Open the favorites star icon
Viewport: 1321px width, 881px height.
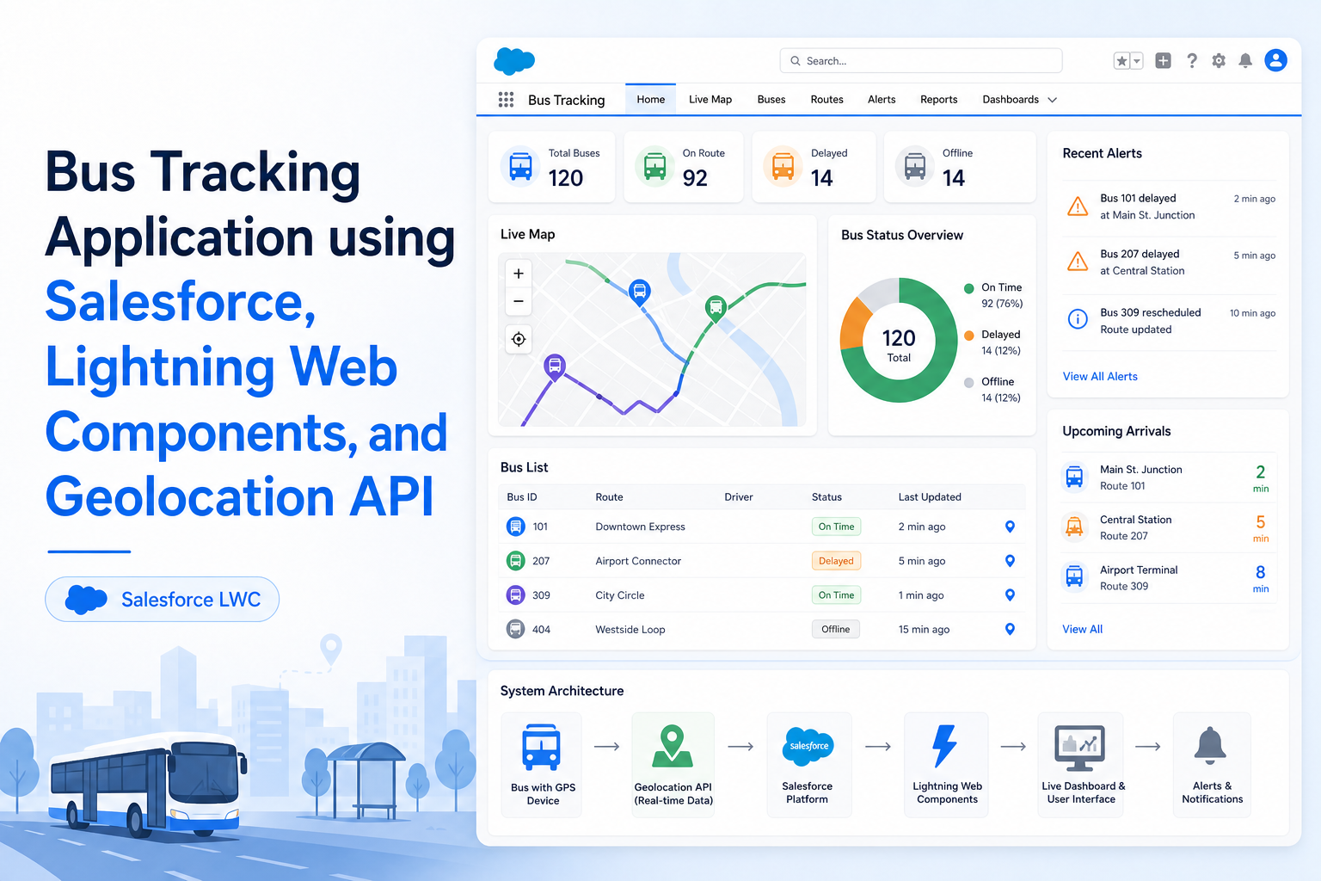pos(1121,61)
